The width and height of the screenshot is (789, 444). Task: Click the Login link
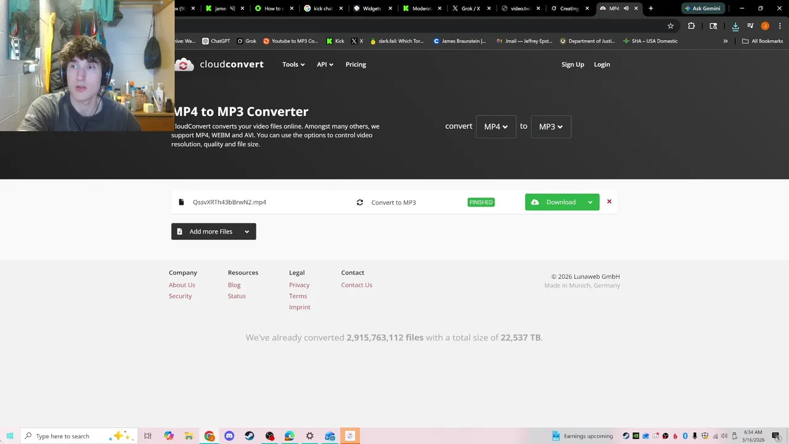[602, 64]
